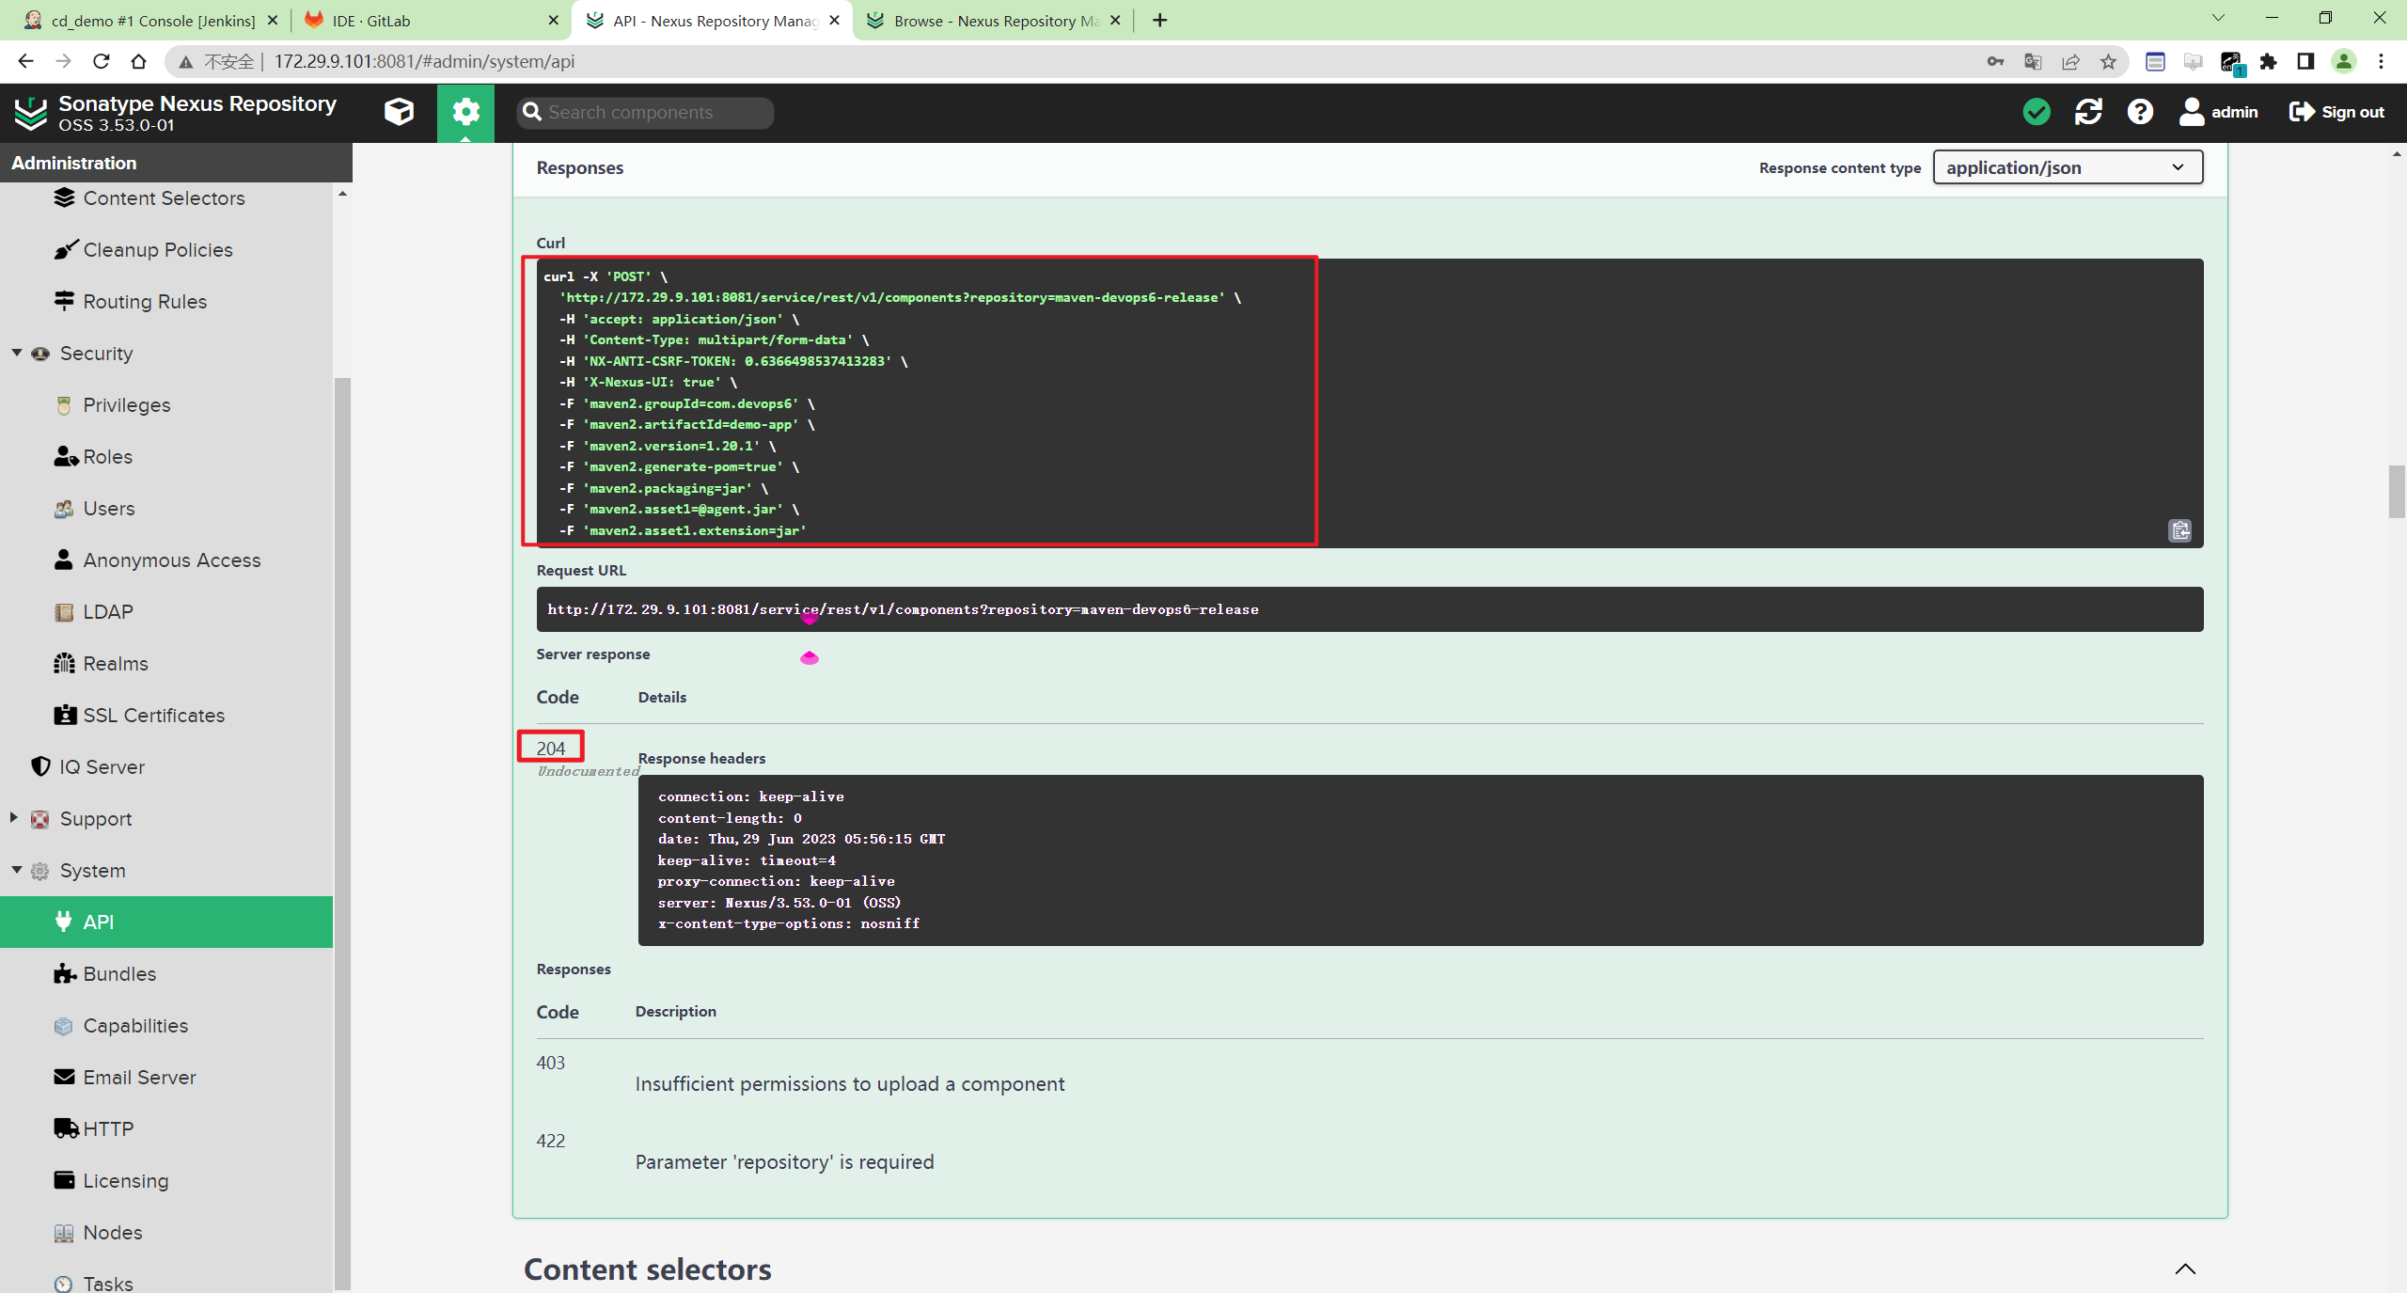Screen dimensions: 2407x1293
Task: Open Users in sidebar
Action: pos(109,509)
